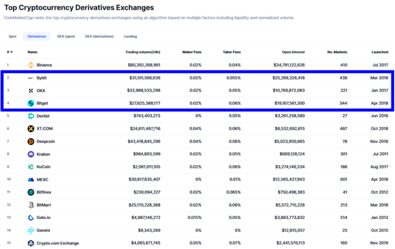Sort by Taker Fees column header
Viewport: 395px width, 249px height.
pos(232,52)
